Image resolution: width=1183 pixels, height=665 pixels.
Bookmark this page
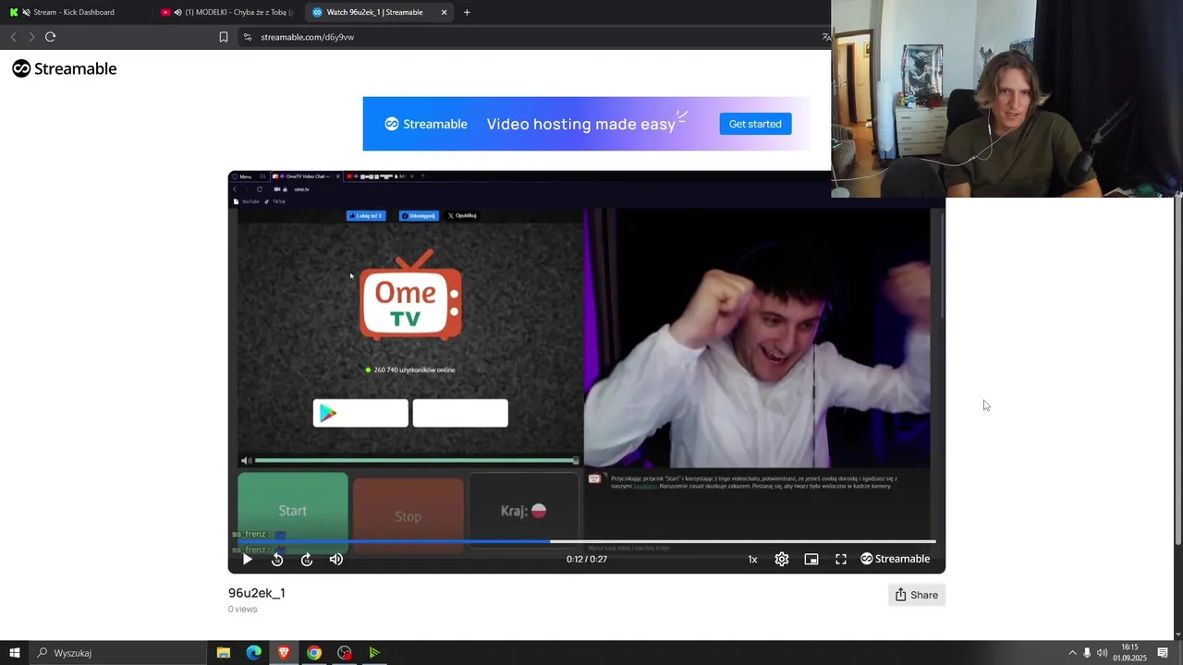point(224,37)
